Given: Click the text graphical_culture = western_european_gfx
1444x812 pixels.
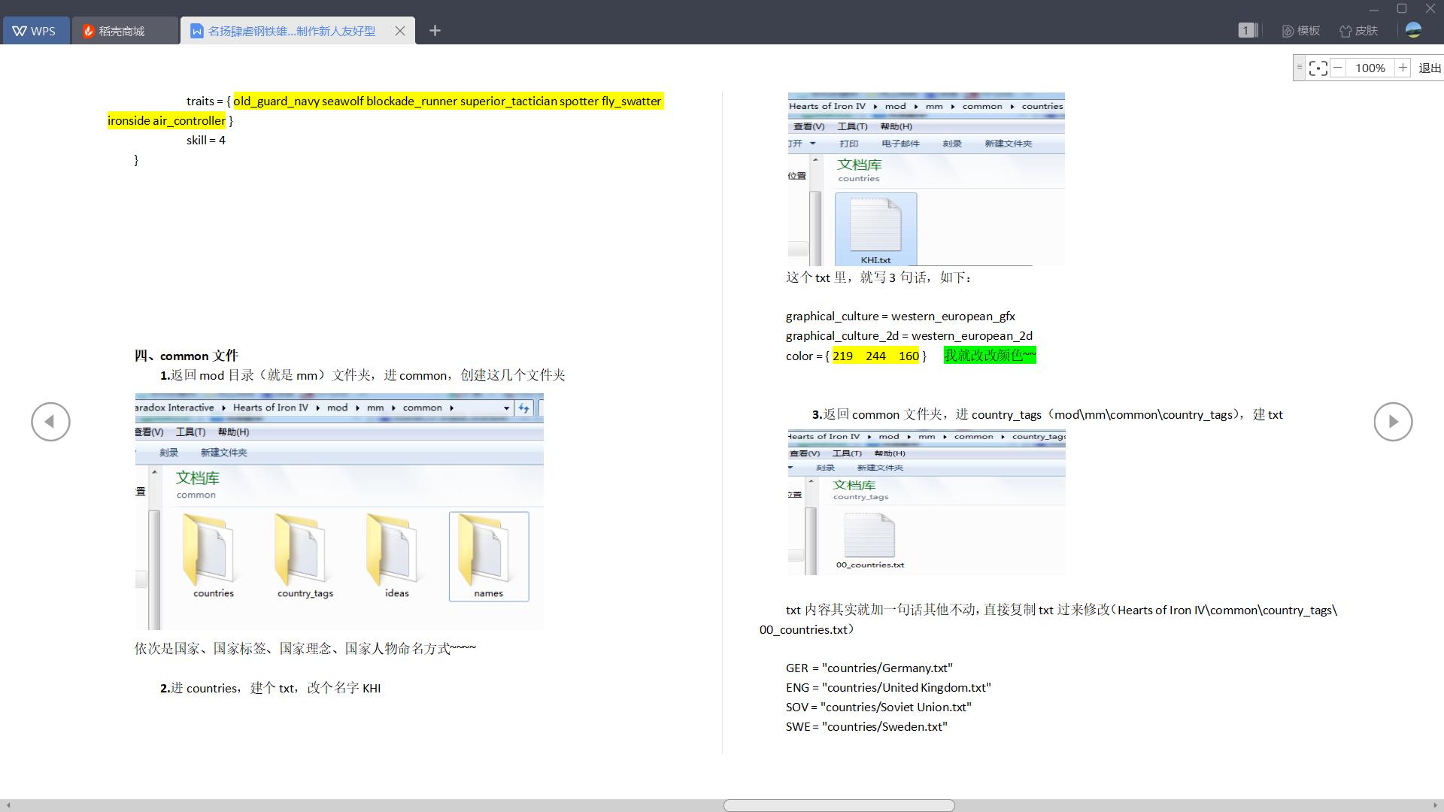Looking at the screenshot, I should pyautogui.click(x=900, y=317).
